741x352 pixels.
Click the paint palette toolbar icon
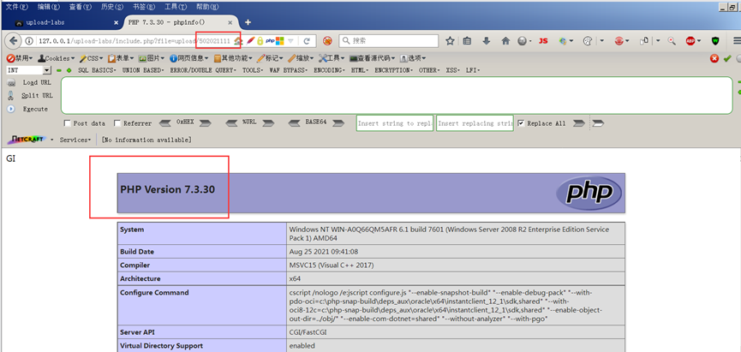point(588,41)
